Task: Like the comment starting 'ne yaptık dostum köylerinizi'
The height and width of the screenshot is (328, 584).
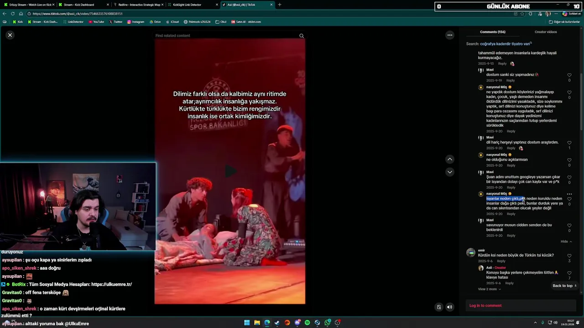Action: pos(569,92)
